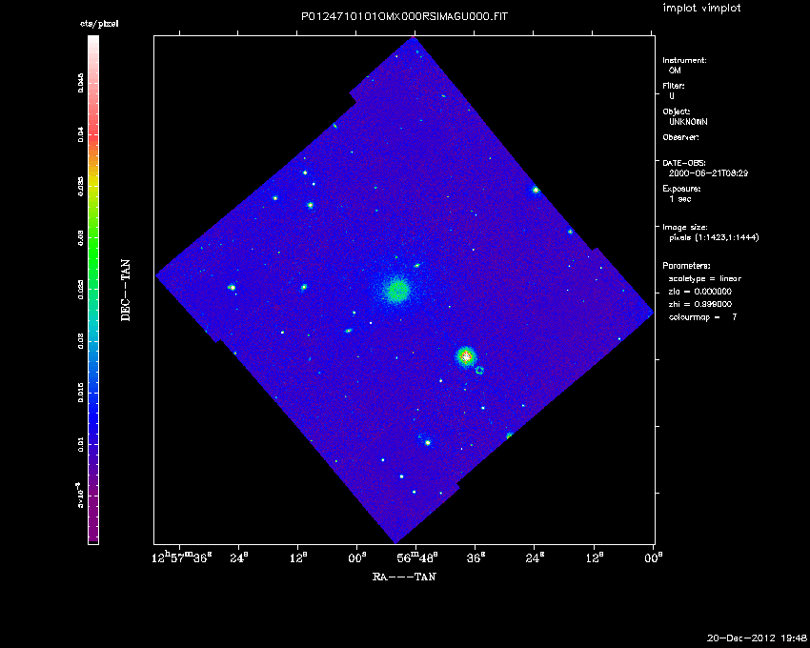The width and height of the screenshot is (810, 648).
Task: Click the 0.01 colorbar tick label
Action: pos(81,444)
